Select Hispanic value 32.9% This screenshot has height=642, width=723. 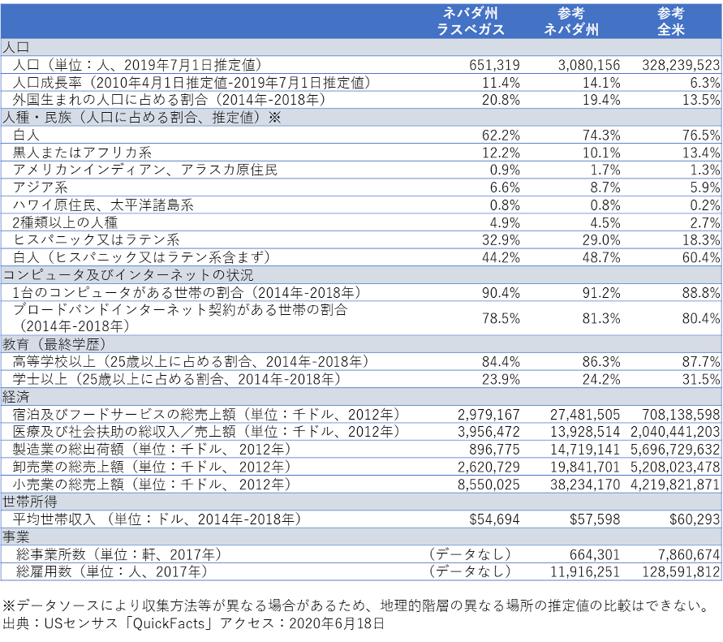coord(501,240)
